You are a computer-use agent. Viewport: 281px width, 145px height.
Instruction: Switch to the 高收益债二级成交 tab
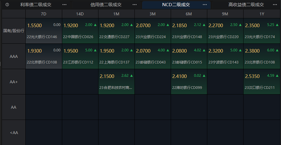coord(246,5)
